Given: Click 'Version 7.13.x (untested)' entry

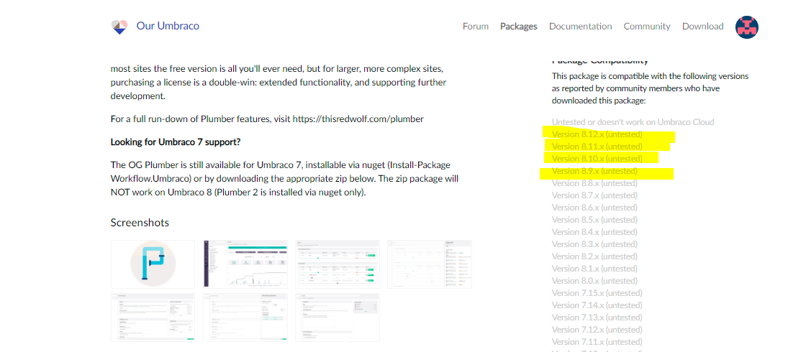Looking at the screenshot, I should 597,318.
